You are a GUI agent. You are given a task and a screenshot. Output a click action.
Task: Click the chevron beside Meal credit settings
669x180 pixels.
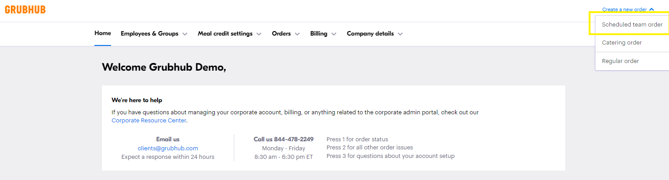[259, 34]
